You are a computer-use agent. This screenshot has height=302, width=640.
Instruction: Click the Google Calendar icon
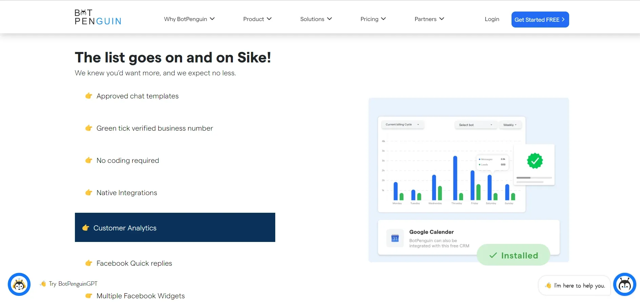coord(395,238)
